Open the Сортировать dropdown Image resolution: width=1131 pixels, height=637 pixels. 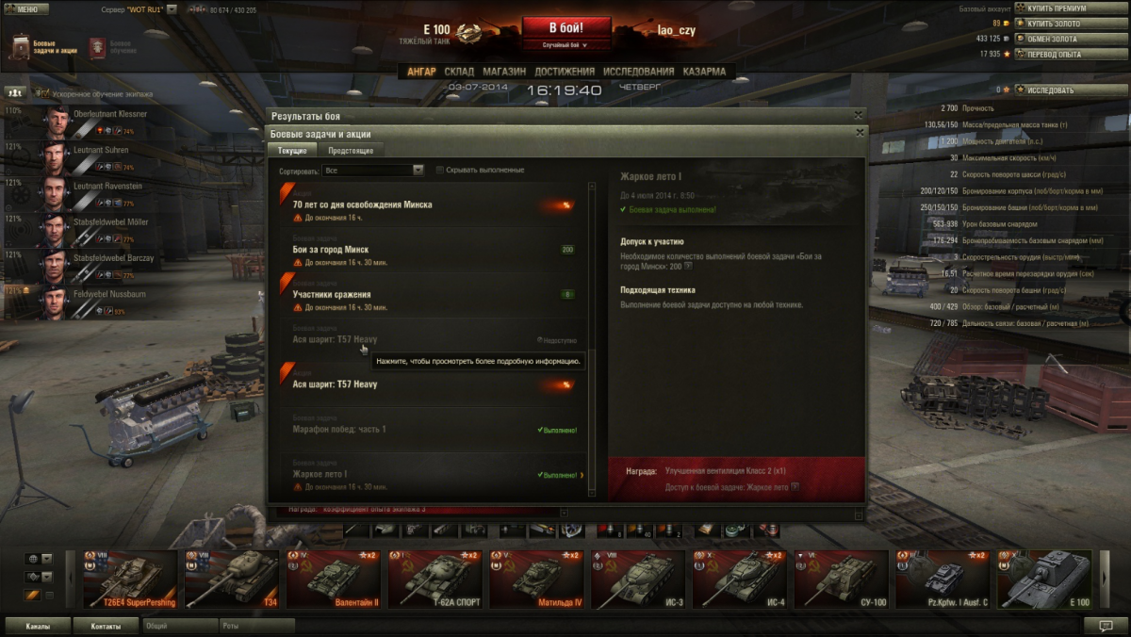[373, 171]
